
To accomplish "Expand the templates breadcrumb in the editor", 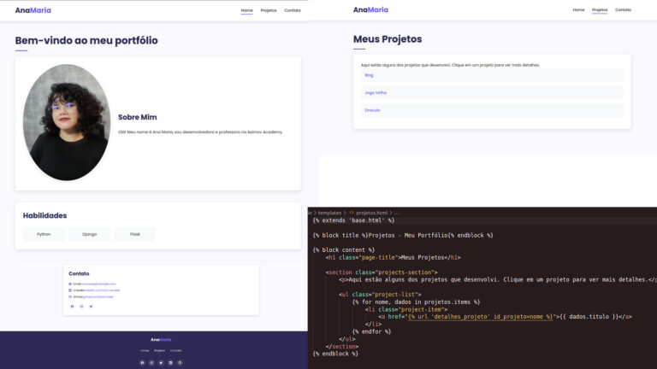I will point(329,212).
